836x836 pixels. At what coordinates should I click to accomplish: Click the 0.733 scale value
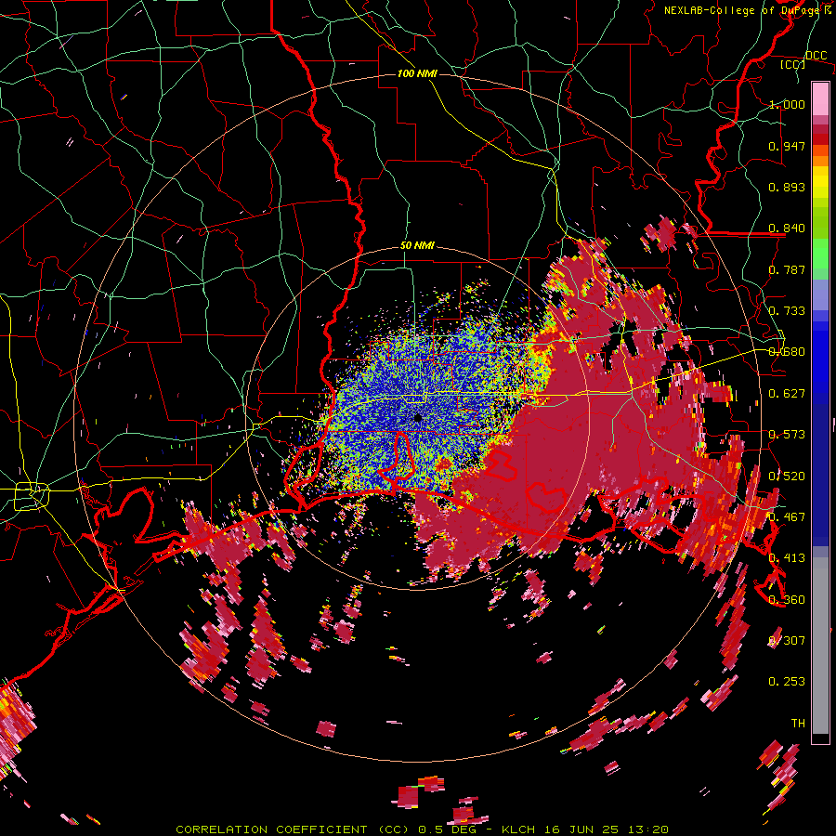pos(787,311)
